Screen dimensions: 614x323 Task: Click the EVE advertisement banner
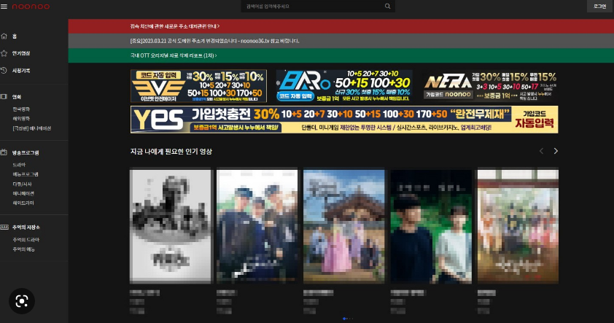[198, 86]
